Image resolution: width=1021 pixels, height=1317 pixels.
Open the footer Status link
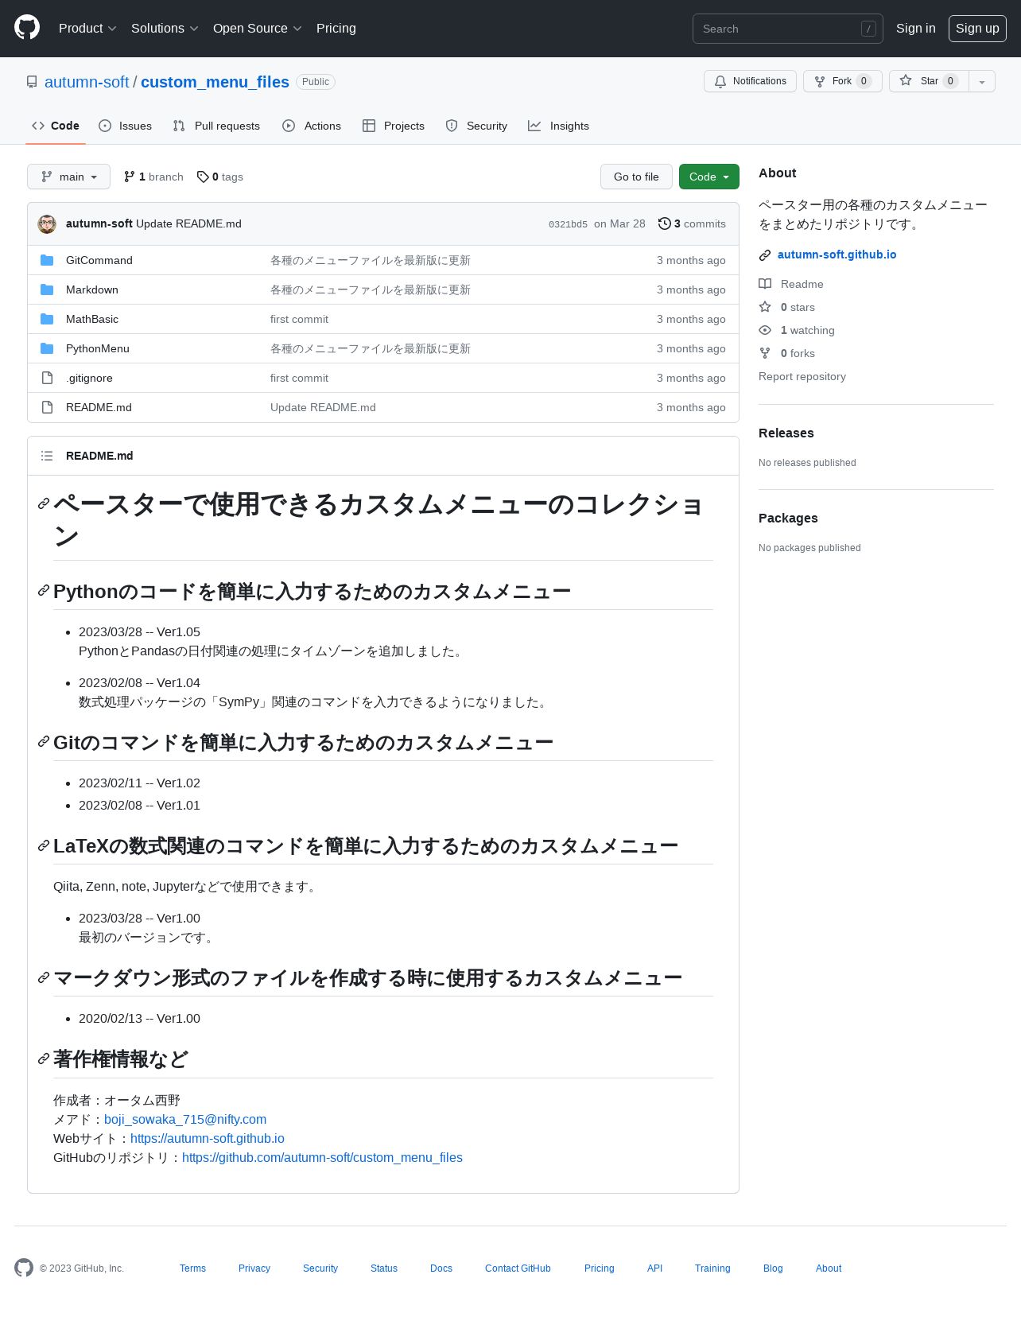point(384,1268)
